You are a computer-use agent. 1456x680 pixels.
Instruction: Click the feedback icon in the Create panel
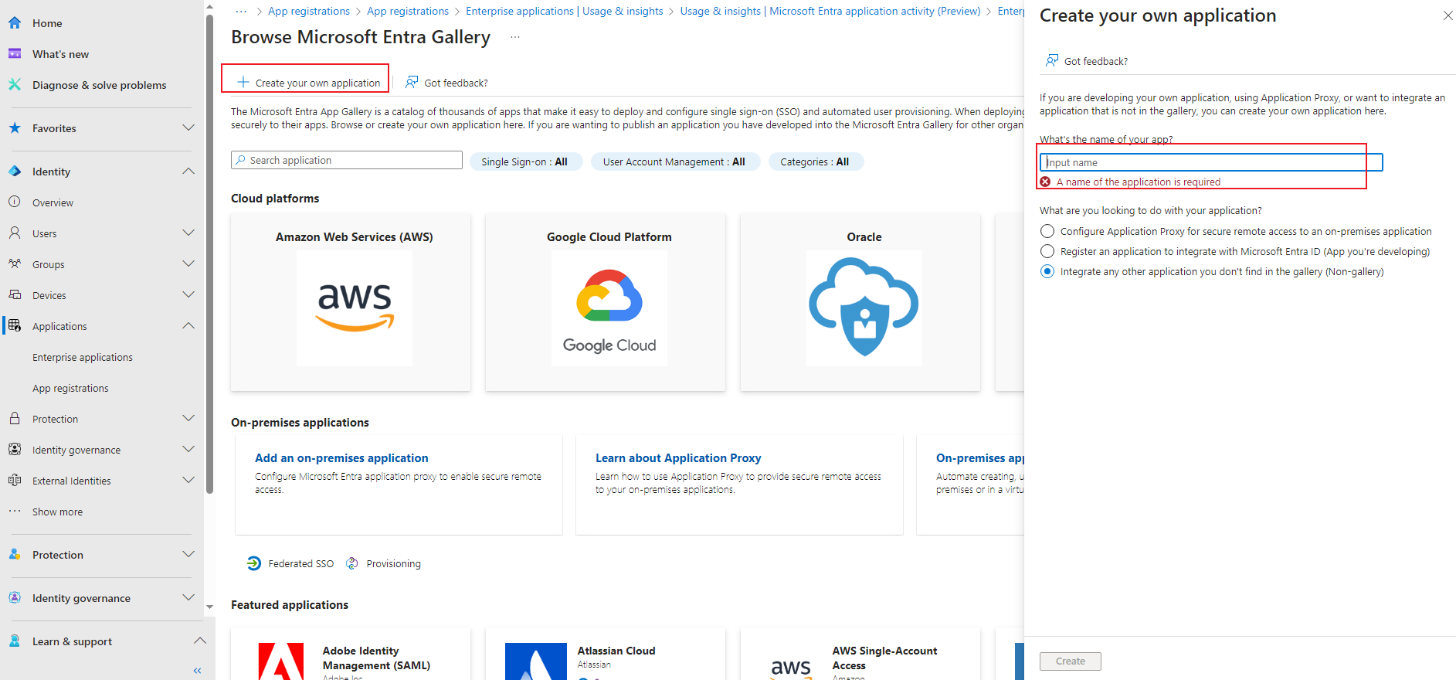pos(1052,60)
